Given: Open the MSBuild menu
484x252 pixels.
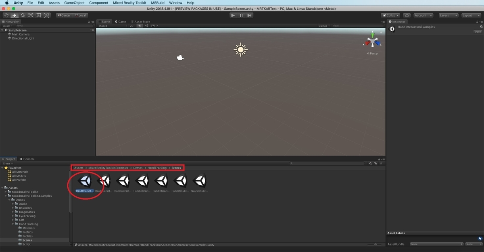Looking at the screenshot, I should click(158, 3).
